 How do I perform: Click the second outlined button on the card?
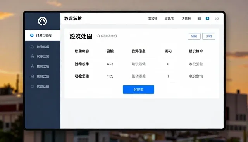click(x=209, y=36)
